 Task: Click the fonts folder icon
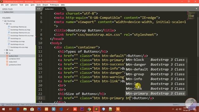(7, 50)
